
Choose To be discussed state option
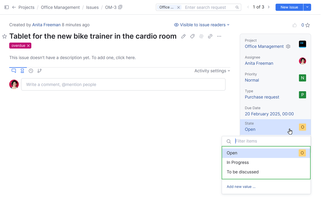[x=243, y=172]
